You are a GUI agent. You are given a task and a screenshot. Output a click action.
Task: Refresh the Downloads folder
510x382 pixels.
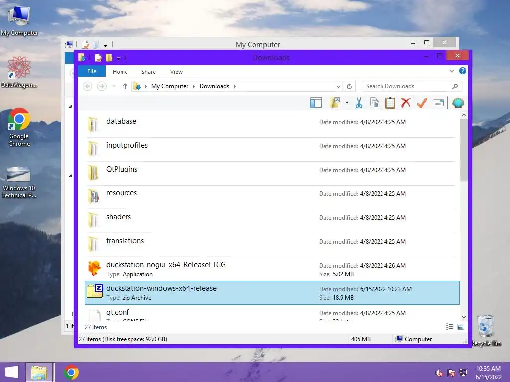point(349,86)
